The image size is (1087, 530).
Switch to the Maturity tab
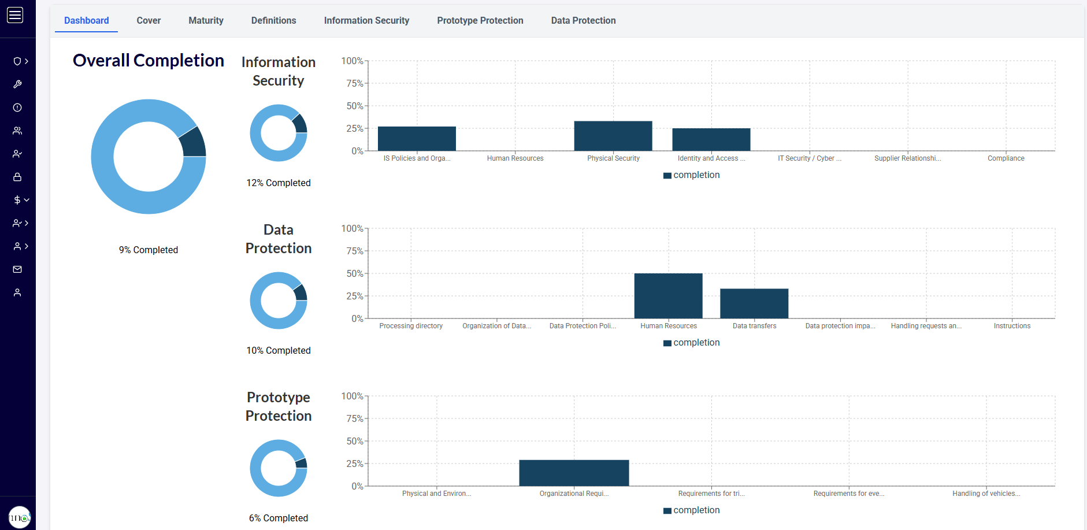coord(206,21)
